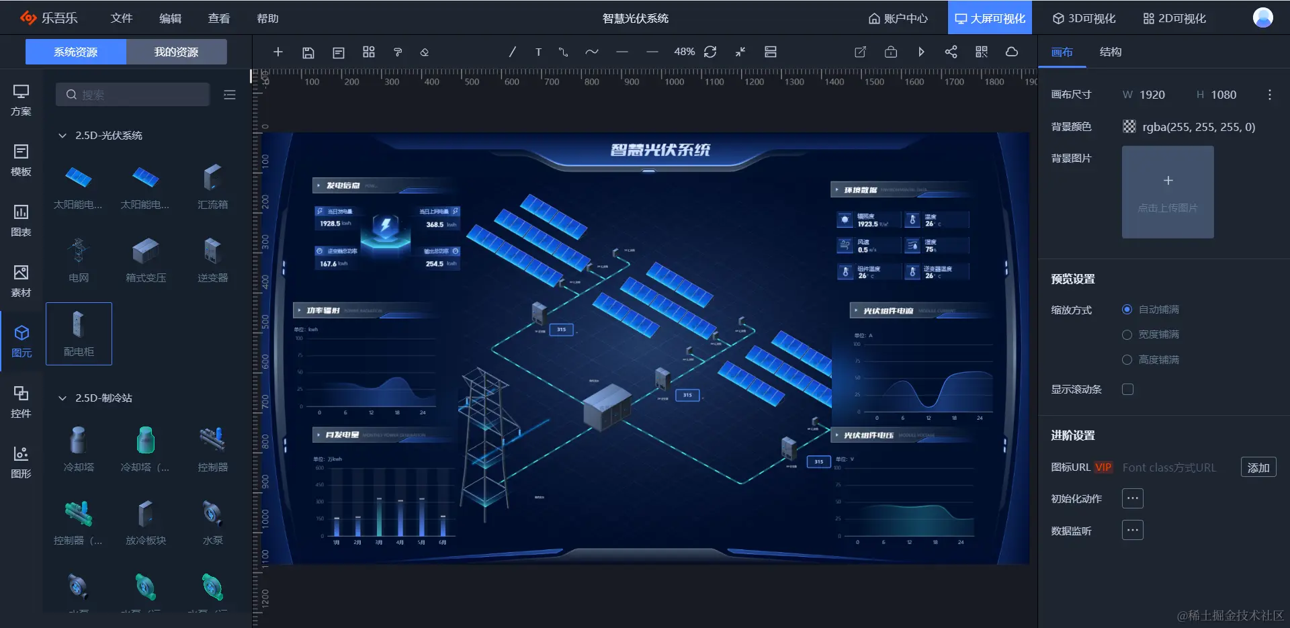Click the refresh zoom icon next to 48%
1290x628 pixels.
[710, 52]
